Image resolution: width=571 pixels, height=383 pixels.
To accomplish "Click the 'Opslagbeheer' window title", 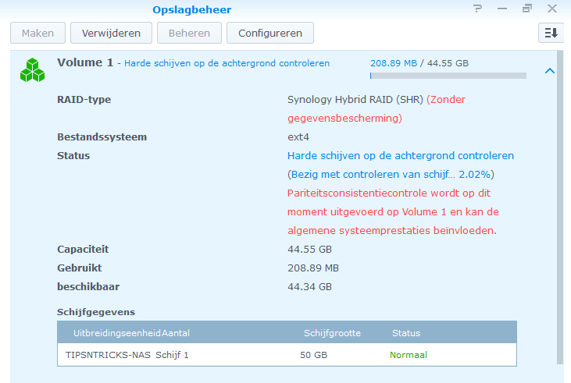I will 192,10.
